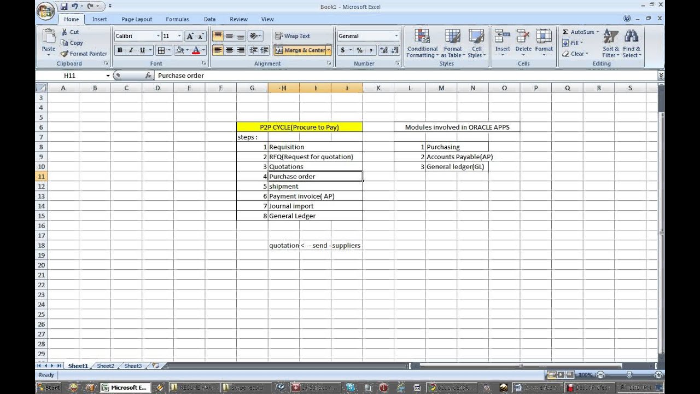Insert a new worksheet tab
700x394 pixels.
[156, 366]
